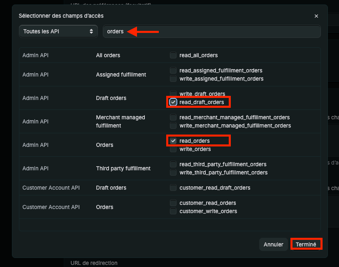
Task: Confirm selection with Terminé button
Action: click(x=306, y=244)
